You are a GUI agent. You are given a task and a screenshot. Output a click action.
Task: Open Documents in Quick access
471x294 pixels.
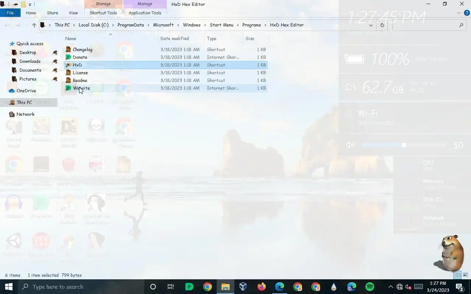coord(30,70)
